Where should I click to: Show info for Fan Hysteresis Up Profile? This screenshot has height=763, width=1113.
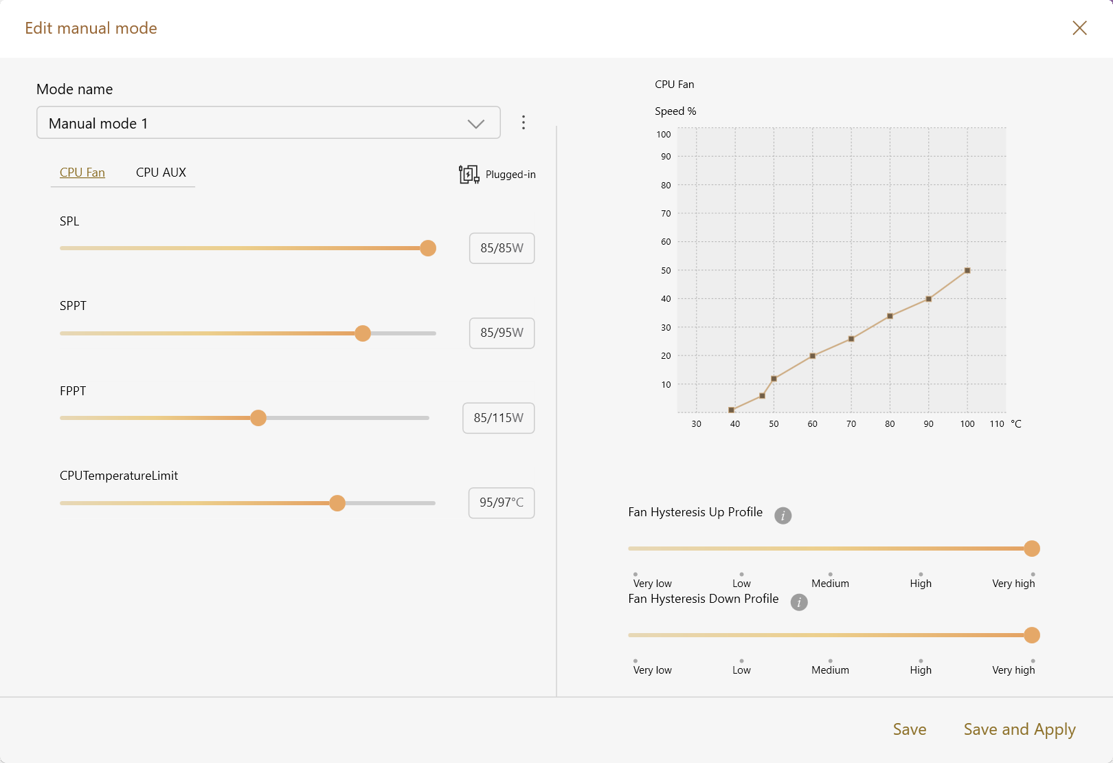pos(783,516)
